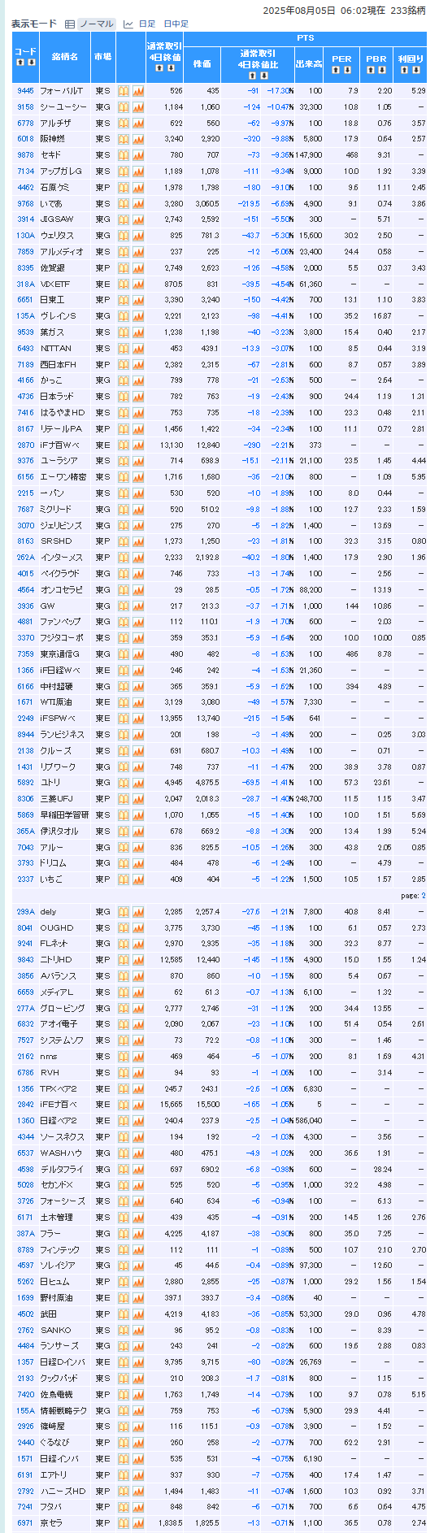Open chart icon for 日東工 row
This screenshot has height=1533, width=439.
pyautogui.click(x=138, y=300)
